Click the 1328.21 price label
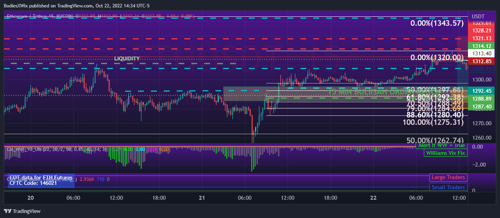This screenshot has width=500, height=218. (x=481, y=30)
